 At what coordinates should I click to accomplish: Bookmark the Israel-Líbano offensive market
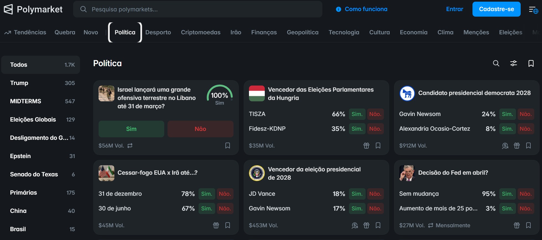click(228, 146)
